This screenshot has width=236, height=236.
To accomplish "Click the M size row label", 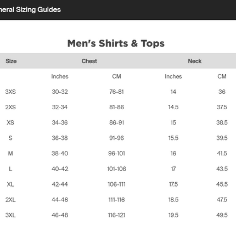I will pyautogui.click(x=10, y=153).
